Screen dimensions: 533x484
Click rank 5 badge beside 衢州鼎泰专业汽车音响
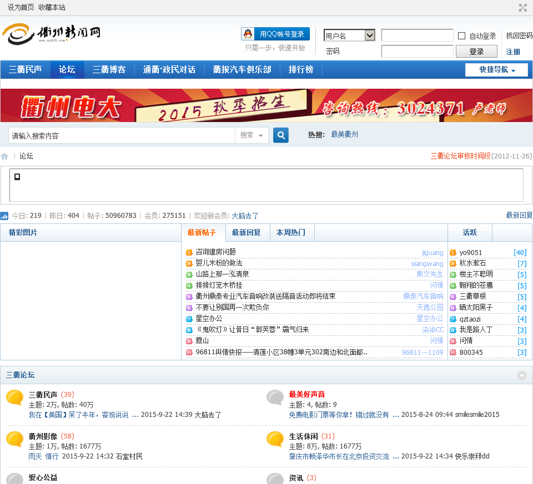[x=189, y=297]
